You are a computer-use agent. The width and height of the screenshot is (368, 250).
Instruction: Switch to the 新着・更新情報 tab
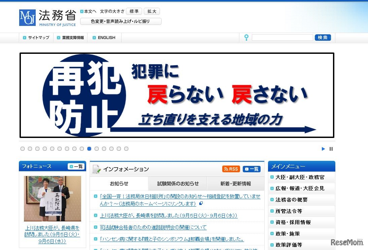(x=235, y=183)
